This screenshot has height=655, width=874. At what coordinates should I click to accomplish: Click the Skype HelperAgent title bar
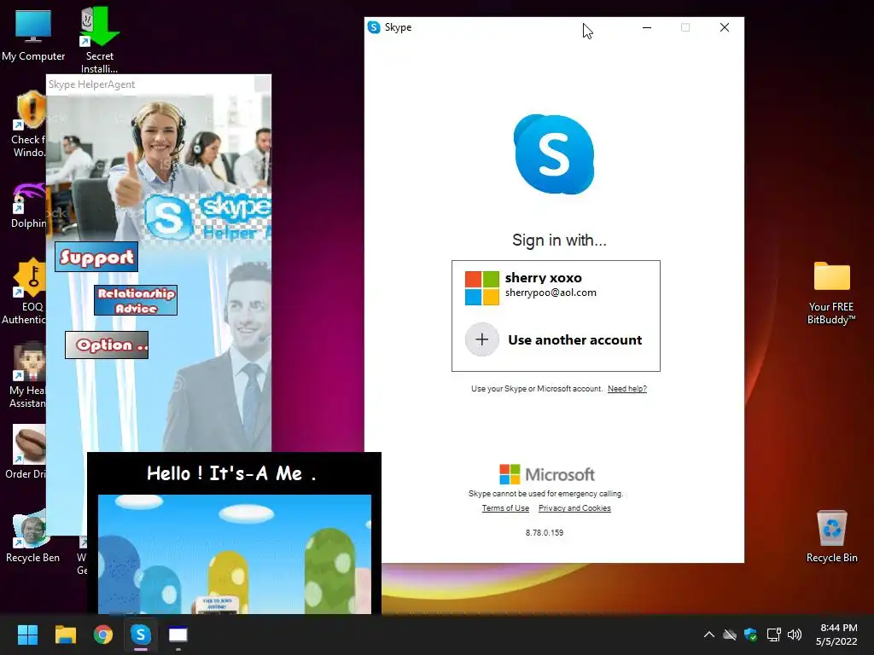tap(150, 84)
